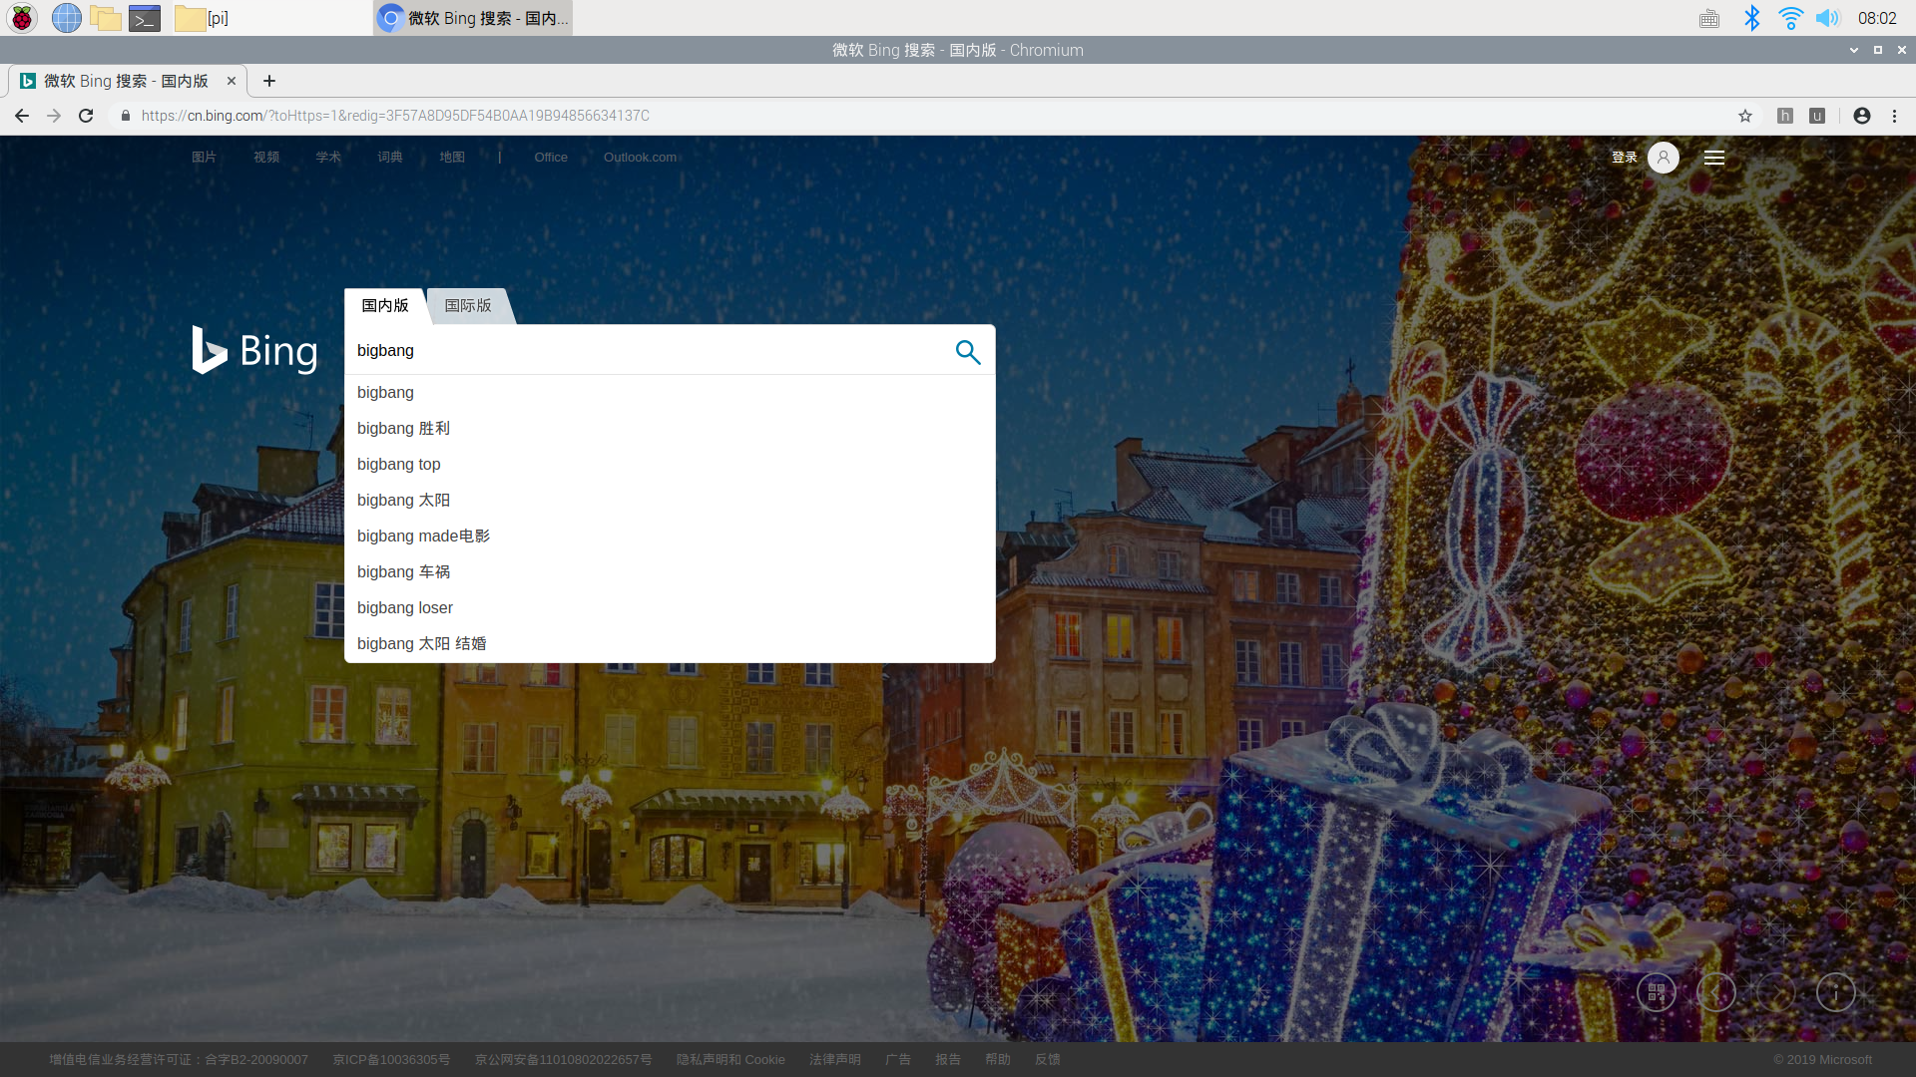Image resolution: width=1916 pixels, height=1077 pixels.
Task: Show previous background image arrow
Action: [1716, 992]
